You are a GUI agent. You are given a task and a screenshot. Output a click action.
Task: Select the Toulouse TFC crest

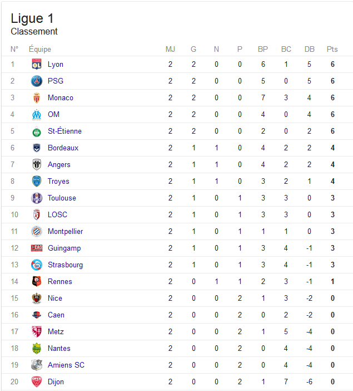[37, 198]
